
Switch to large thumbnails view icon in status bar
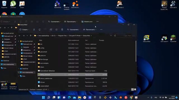click(x=135, y=89)
